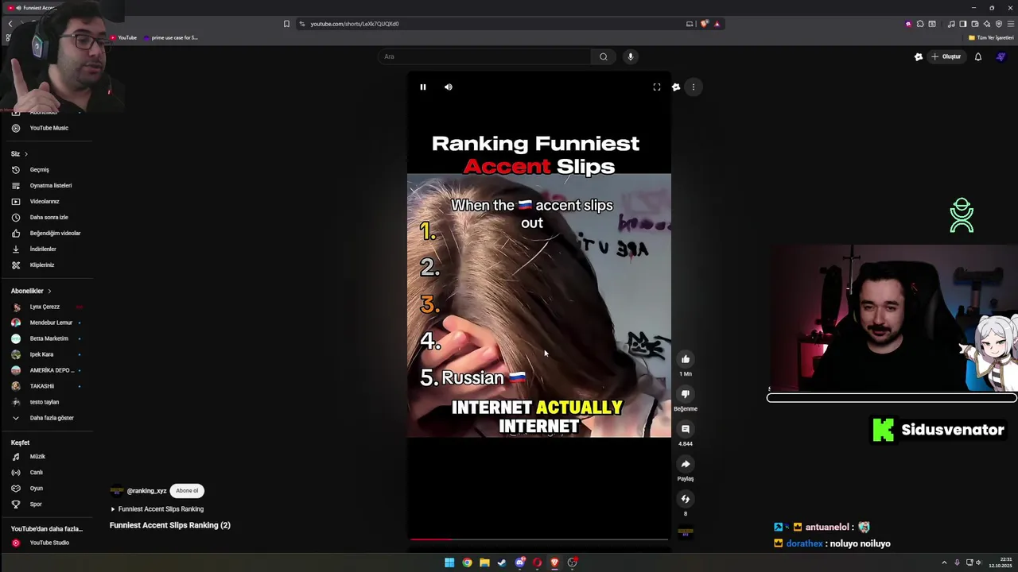Expand the Siz section chevron

(25, 154)
